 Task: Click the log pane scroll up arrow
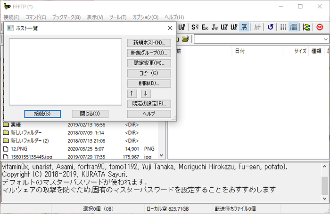coord(324,167)
